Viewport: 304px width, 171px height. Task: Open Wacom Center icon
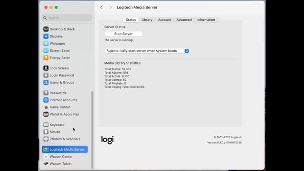46,156
